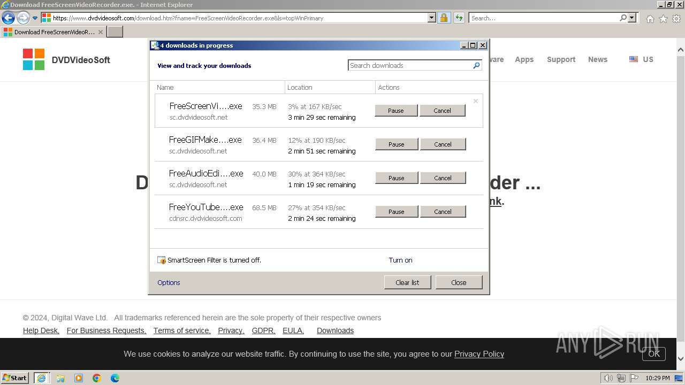The width and height of the screenshot is (685, 385).
Task: Turn on SmartScreen Filter link
Action: coord(400,260)
